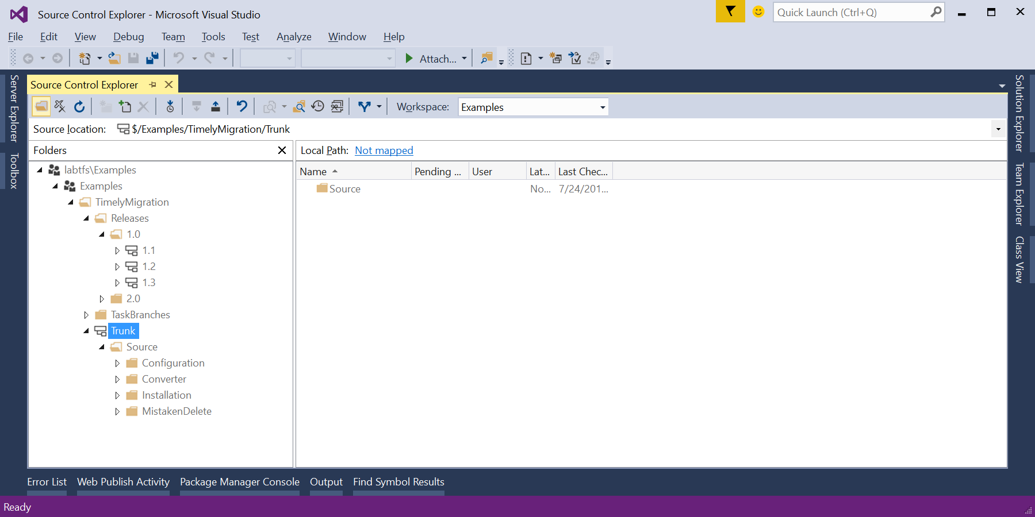Open the Team menu
This screenshot has height=517, width=1035.
(173, 37)
